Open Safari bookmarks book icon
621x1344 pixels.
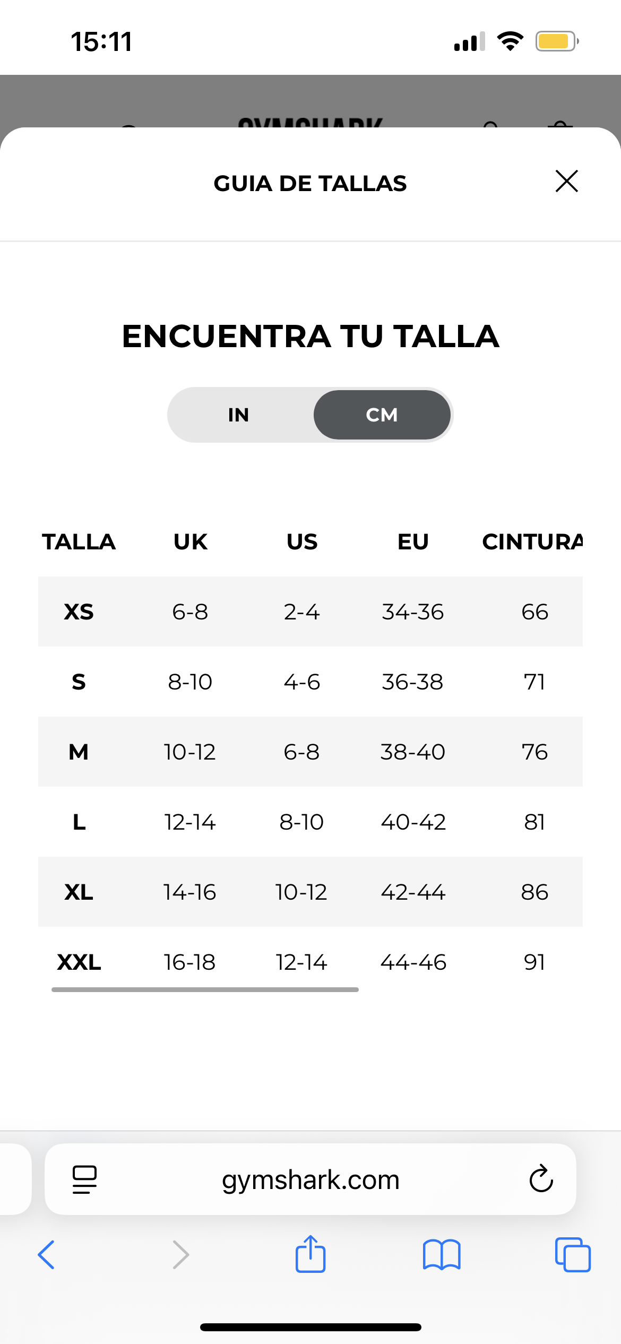point(442,1255)
